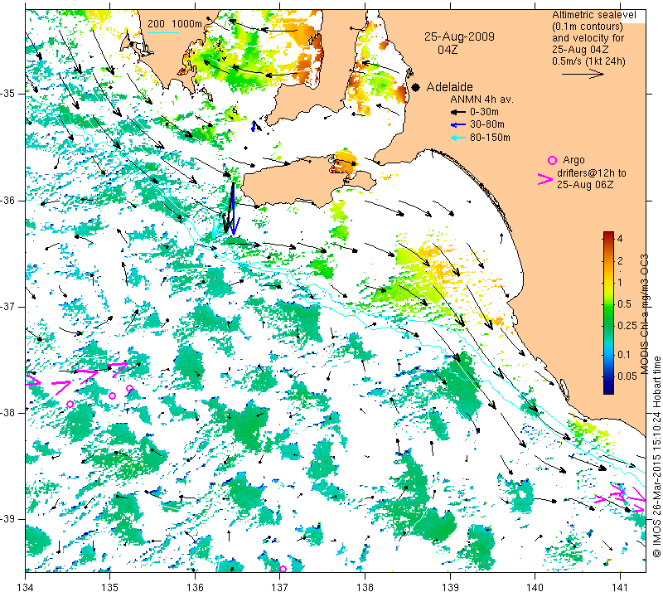Click the colorbar tick label 0.25

point(627,326)
